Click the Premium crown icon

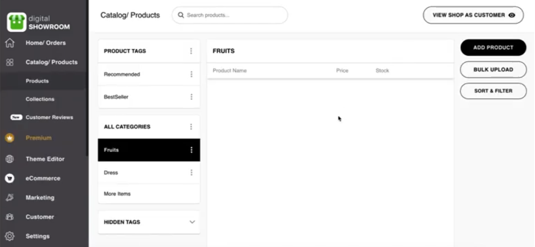(10, 138)
